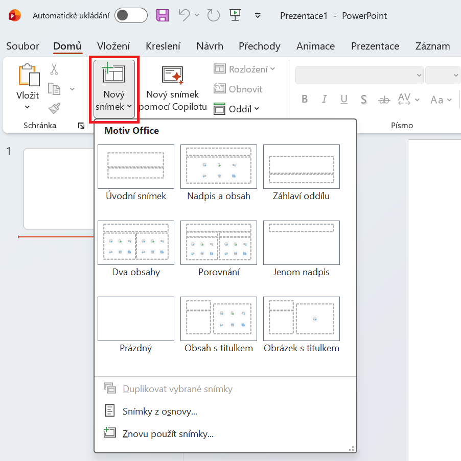The height and width of the screenshot is (461, 461).
Task: Choose the Záhlaví oddílu layout
Action: (301, 173)
